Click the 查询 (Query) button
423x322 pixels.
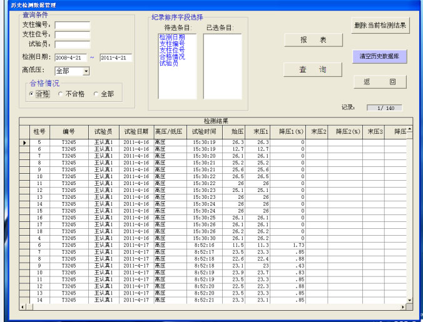point(313,69)
